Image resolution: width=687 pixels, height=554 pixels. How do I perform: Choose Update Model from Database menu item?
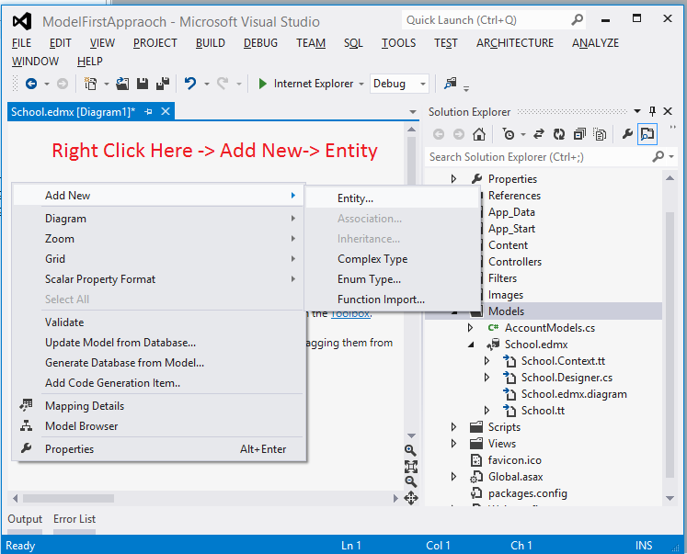(120, 343)
